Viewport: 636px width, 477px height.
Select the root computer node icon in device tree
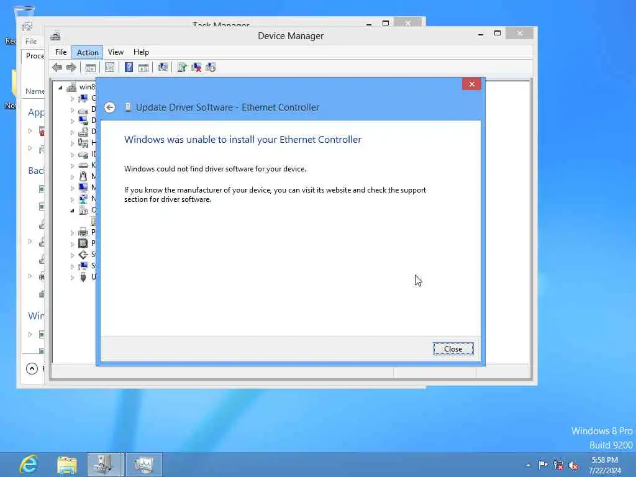tap(71, 87)
